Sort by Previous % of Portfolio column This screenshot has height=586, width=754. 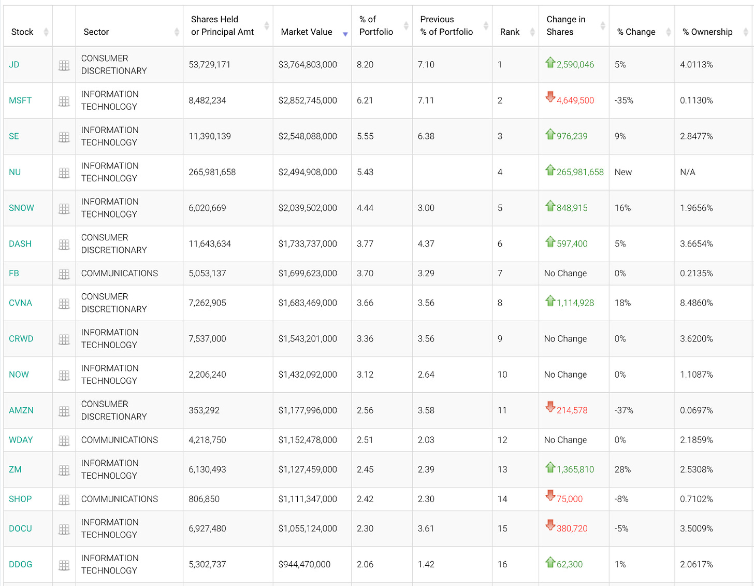pyautogui.click(x=452, y=26)
